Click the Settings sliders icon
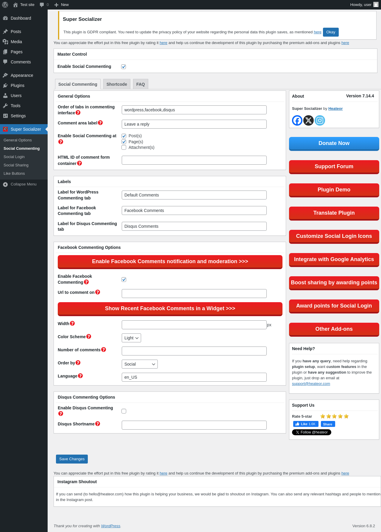Image resolution: width=381 pixels, height=532 pixels. 5,116
